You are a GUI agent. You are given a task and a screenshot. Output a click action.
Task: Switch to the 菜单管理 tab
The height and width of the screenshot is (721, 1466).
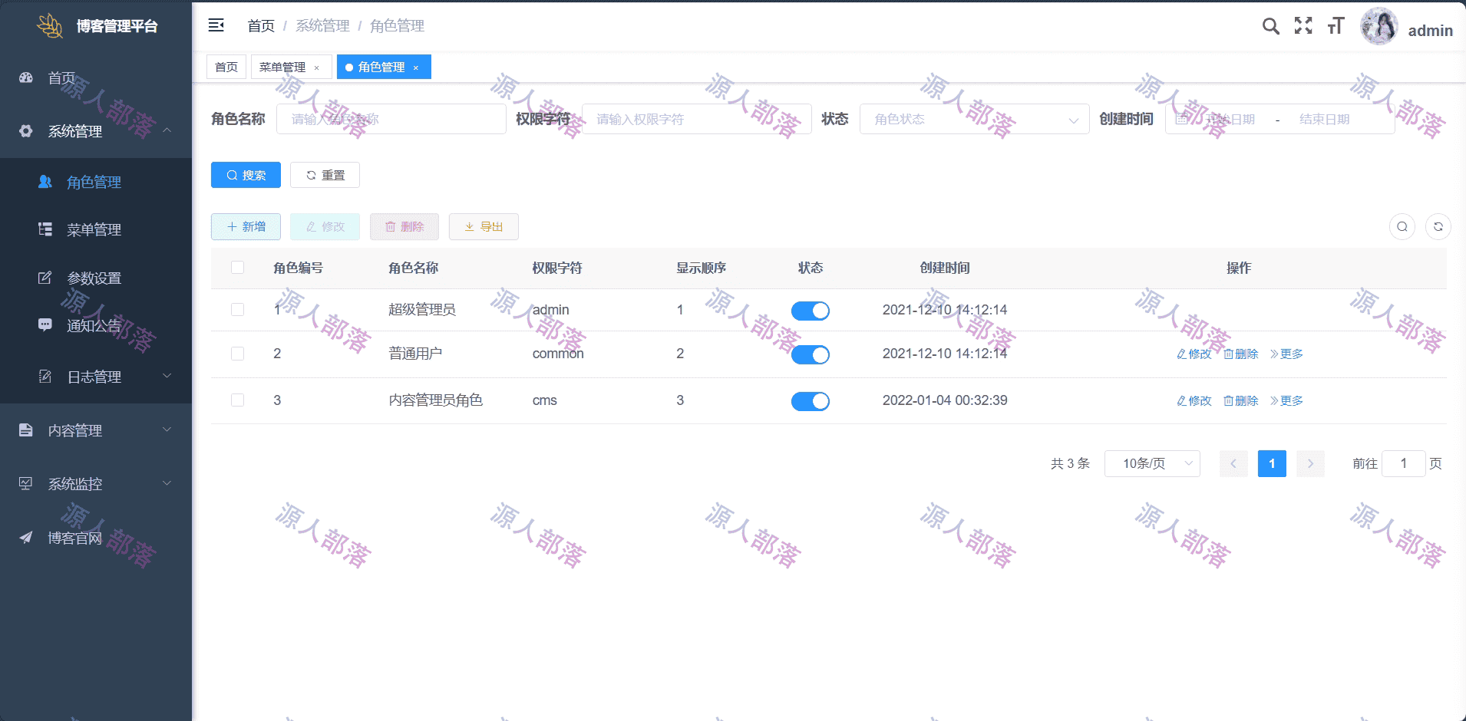pos(282,67)
